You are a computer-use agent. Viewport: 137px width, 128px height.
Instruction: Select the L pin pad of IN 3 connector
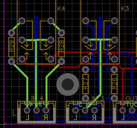click(x=75, y=110)
